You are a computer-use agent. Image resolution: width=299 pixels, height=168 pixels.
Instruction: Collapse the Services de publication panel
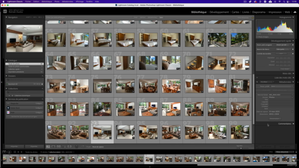tap(6, 99)
